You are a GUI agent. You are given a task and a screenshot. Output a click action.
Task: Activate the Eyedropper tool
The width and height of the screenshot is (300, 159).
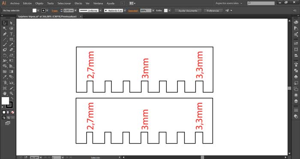(x=5, y=77)
